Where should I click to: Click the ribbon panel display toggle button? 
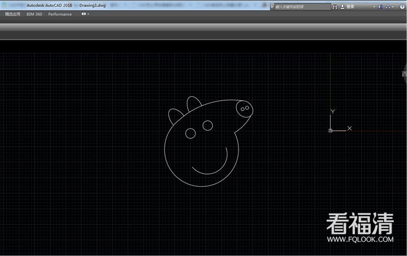click(x=83, y=14)
